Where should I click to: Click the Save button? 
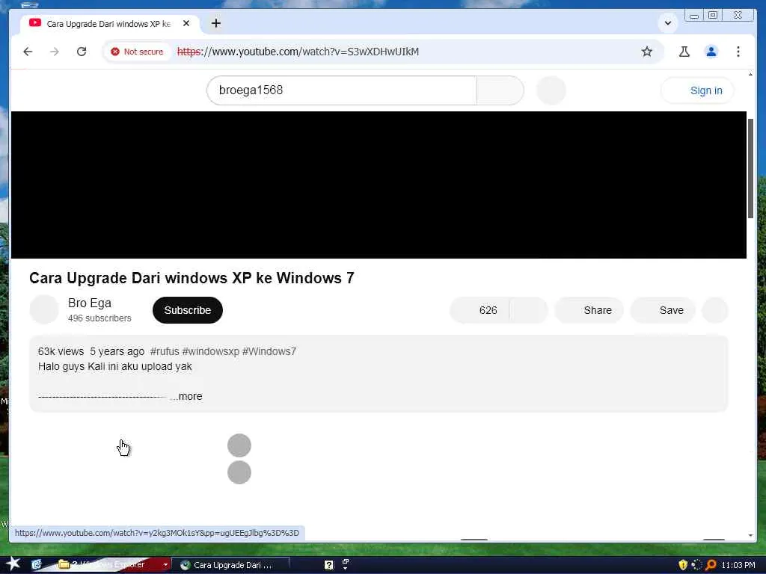point(663,310)
